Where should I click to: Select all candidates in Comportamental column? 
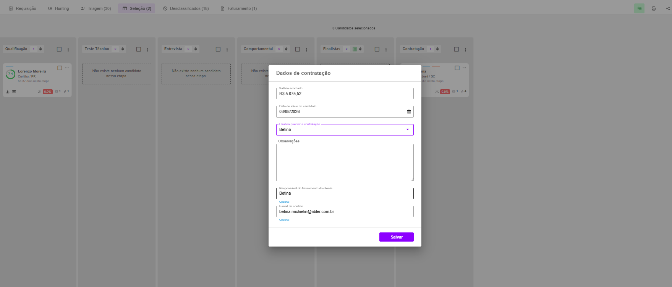pos(298,49)
